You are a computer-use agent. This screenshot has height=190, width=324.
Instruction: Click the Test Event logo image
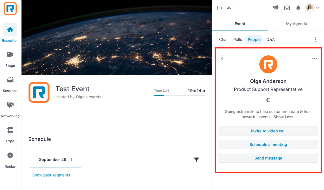pos(39,92)
